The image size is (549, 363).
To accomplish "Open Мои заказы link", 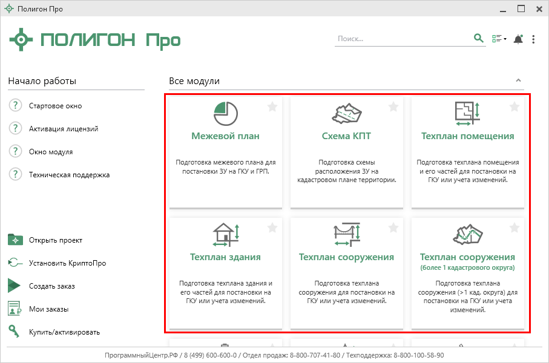I will coord(48,309).
